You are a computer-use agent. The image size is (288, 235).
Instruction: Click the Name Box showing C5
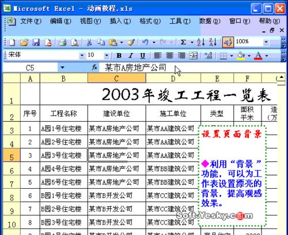tap(30, 68)
